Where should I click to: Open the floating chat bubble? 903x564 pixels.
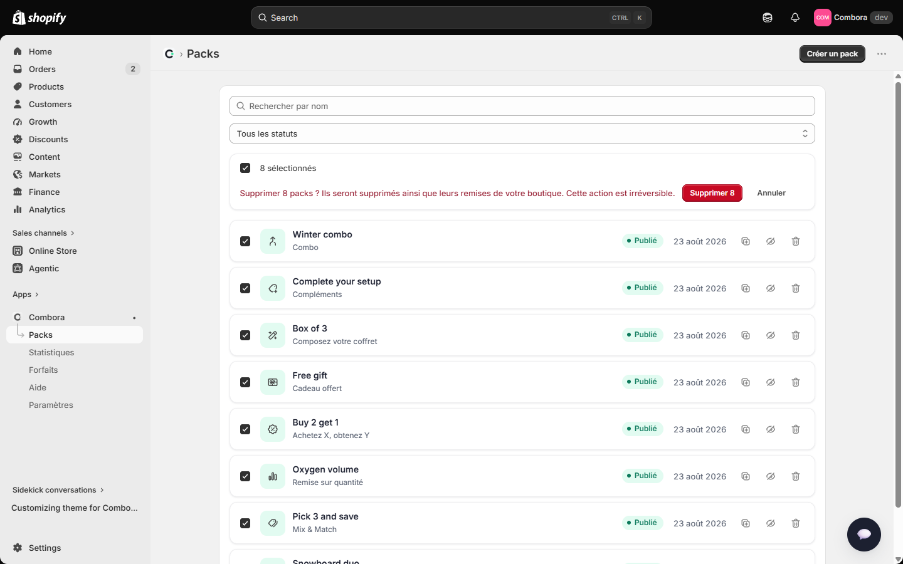point(864,535)
